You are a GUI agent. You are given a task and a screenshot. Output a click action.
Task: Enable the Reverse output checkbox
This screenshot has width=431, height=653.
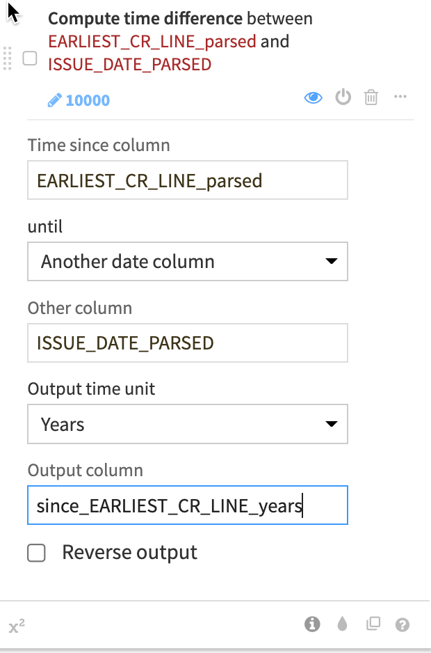click(36, 553)
